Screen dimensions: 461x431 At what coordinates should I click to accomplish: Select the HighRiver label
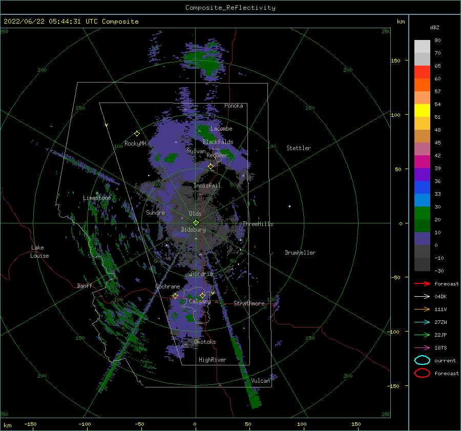pos(213,360)
